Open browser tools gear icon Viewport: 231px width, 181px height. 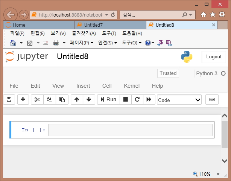click(x=222, y=14)
